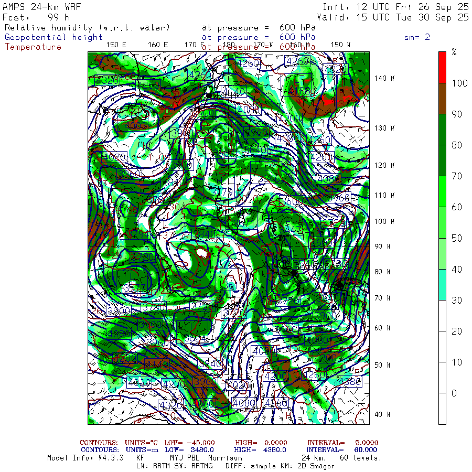472x472 pixels.
Task: Select the '160 E' longitude label
Action: click(158, 45)
